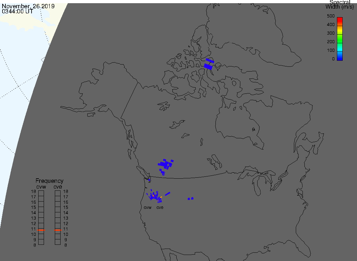
Task: Click the 11 label right of the cve bar
Action: point(66,229)
